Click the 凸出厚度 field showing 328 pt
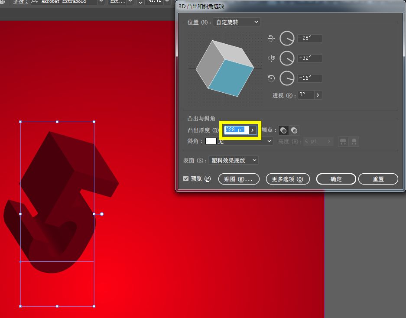Screen dimensions: 406x318 click(x=236, y=130)
